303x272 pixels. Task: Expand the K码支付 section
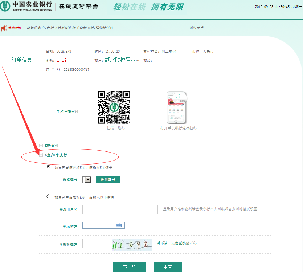pyautogui.click(x=41, y=146)
